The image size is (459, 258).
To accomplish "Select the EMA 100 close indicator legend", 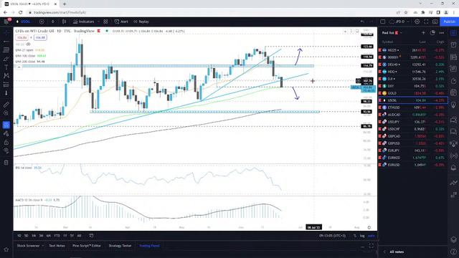I will click(31, 56).
